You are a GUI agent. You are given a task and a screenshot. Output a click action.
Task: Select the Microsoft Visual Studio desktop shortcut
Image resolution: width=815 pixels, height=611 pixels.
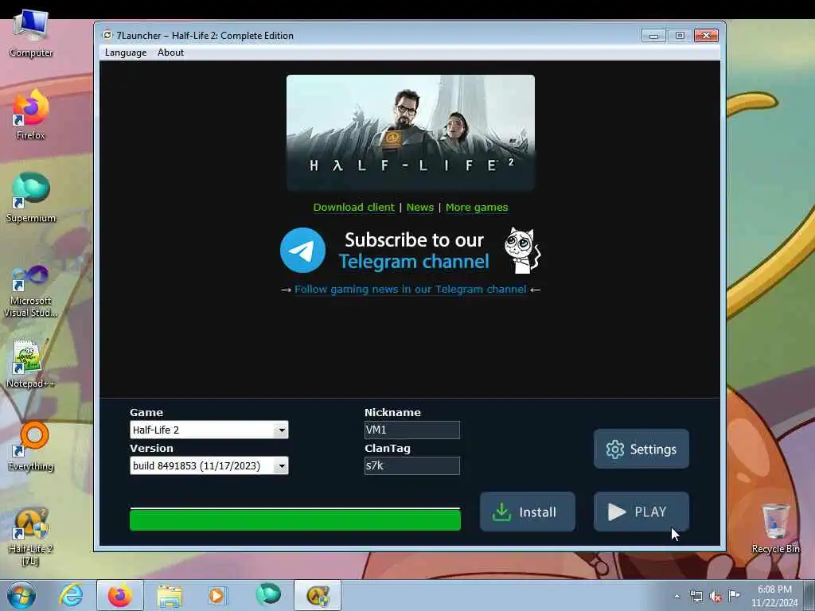tap(31, 291)
